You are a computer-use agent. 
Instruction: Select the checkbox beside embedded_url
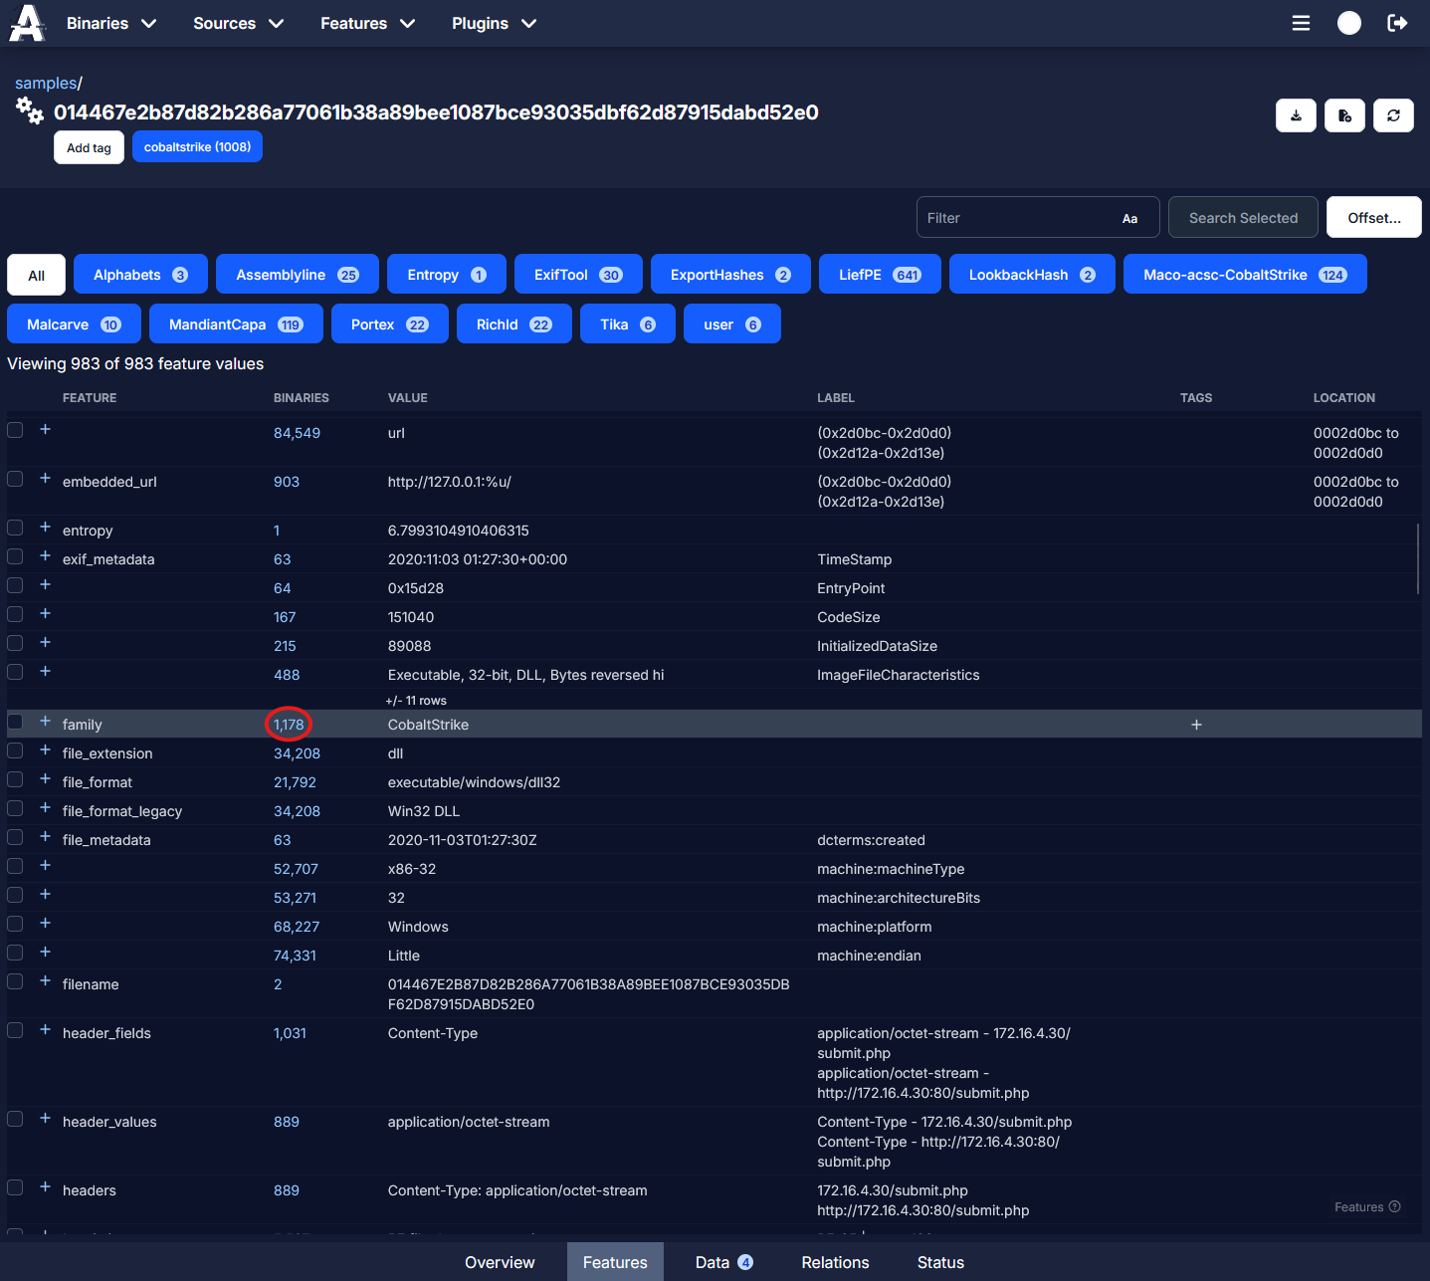(15, 479)
